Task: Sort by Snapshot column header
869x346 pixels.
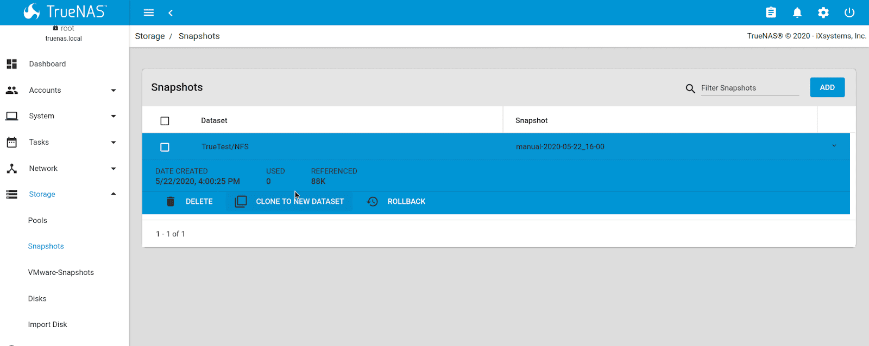Action: pos(531,120)
